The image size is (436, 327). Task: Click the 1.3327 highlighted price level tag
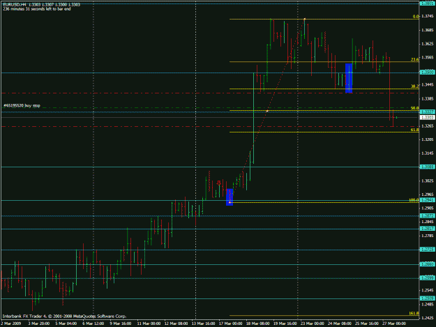[x=428, y=112]
